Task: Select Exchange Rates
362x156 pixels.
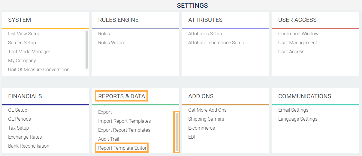Action: [x=25, y=137]
